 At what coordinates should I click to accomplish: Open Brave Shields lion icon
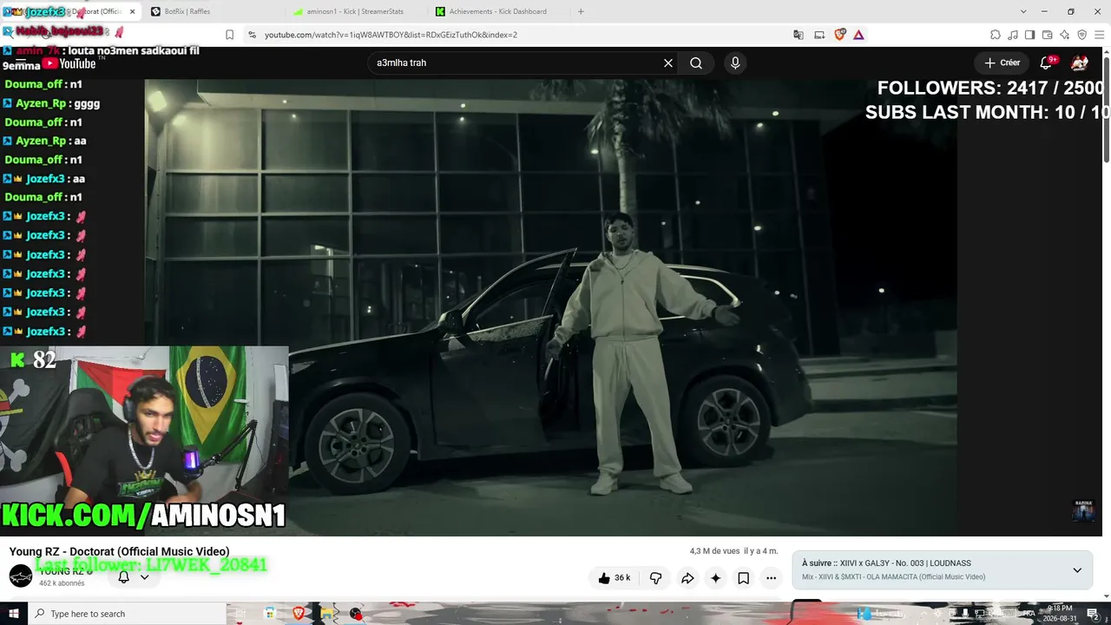839,35
